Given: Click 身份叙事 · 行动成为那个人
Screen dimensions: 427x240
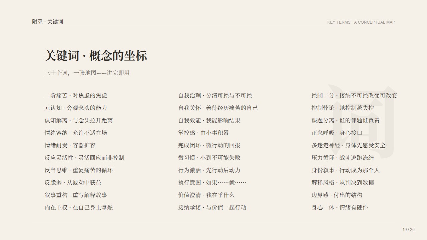Looking at the screenshot, I should pyautogui.click(x=346, y=170).
